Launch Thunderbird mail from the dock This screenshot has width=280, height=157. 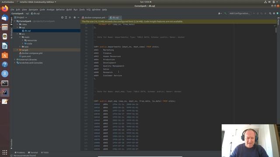click(5, 18)
